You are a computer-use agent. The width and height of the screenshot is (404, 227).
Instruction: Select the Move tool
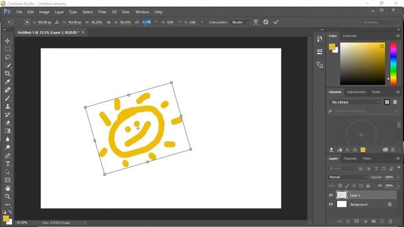click(8, 40)
